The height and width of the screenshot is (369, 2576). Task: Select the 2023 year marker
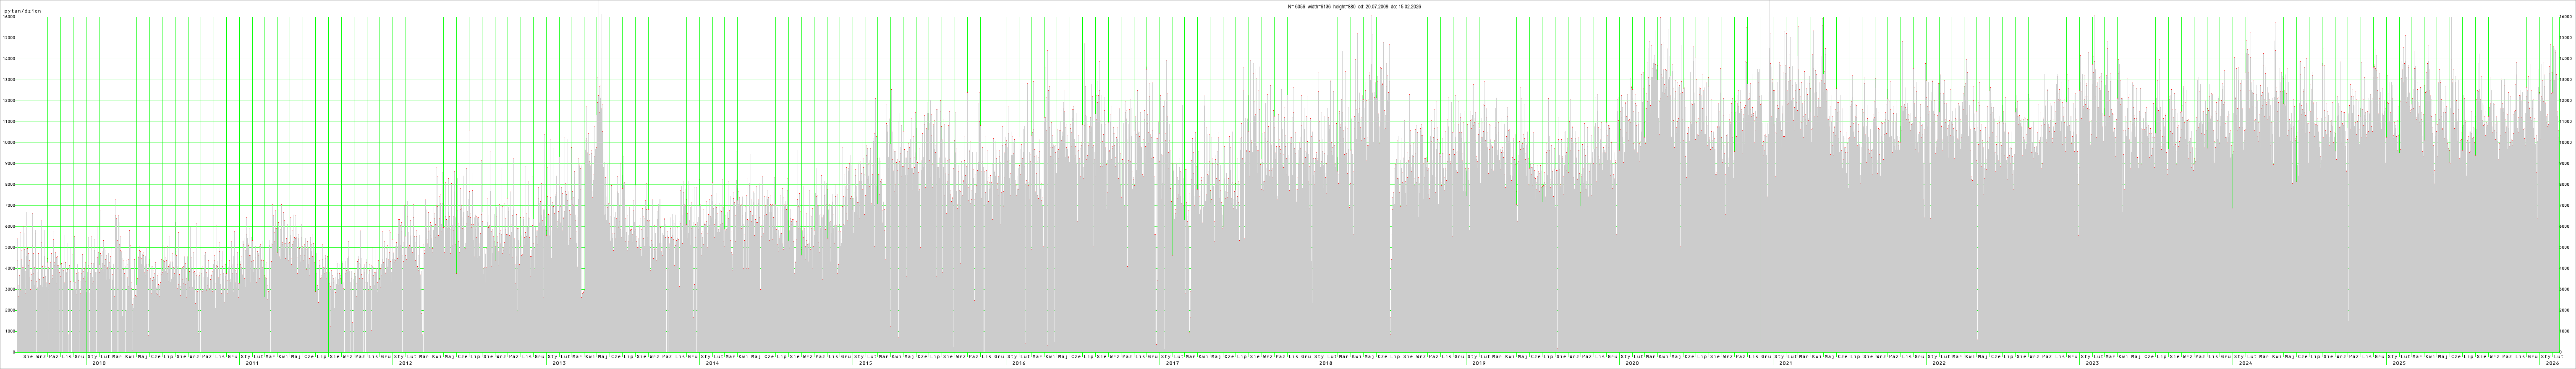coord(2091,363)
